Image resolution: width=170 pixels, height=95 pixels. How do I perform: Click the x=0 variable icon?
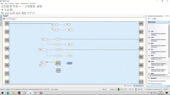coord(28,13)
